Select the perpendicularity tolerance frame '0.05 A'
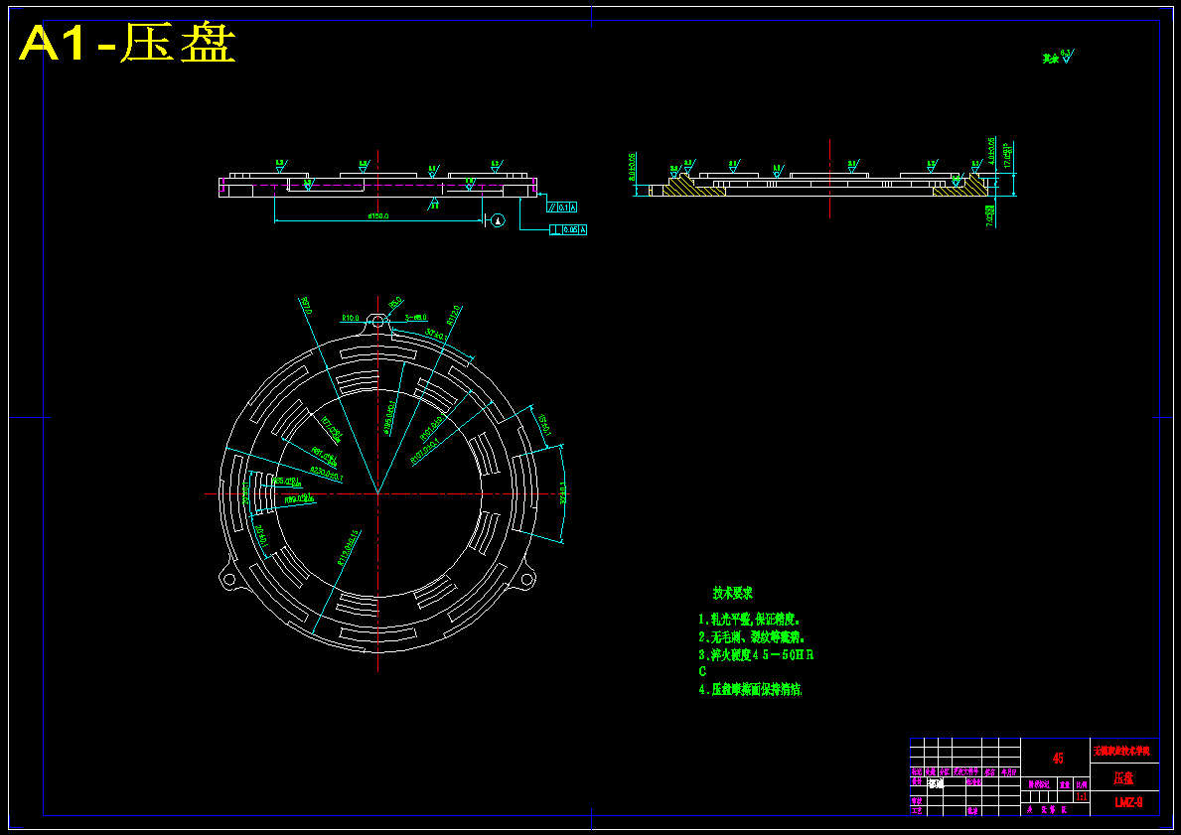This screenshot has height=835, width=1181. click(568, 229)
